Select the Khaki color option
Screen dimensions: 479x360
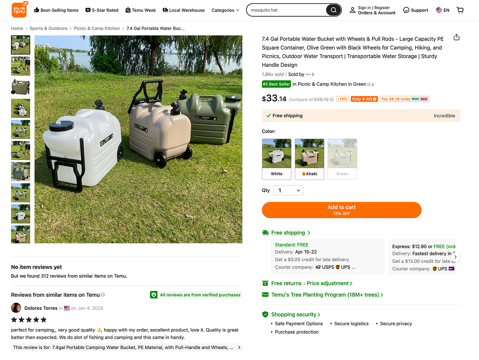[x=309, y=159]
